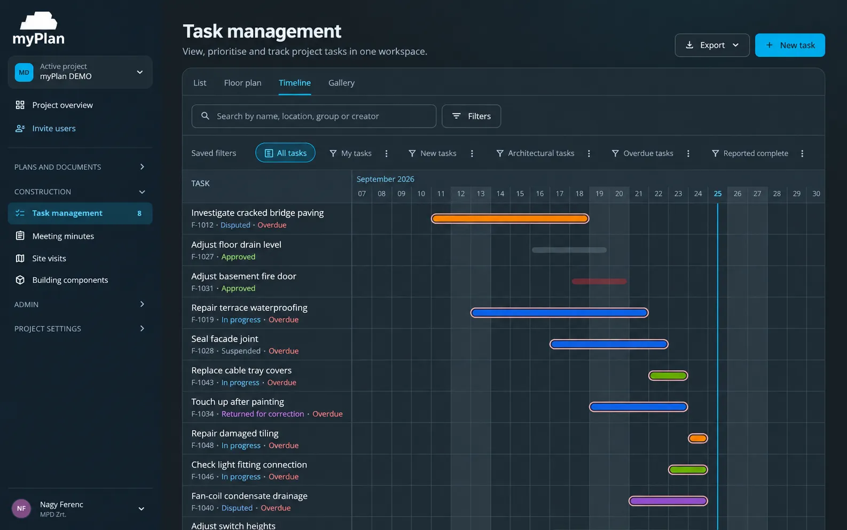Open Building components page
The height and width of the screenshot is (530, 847).
coord(80,280)
